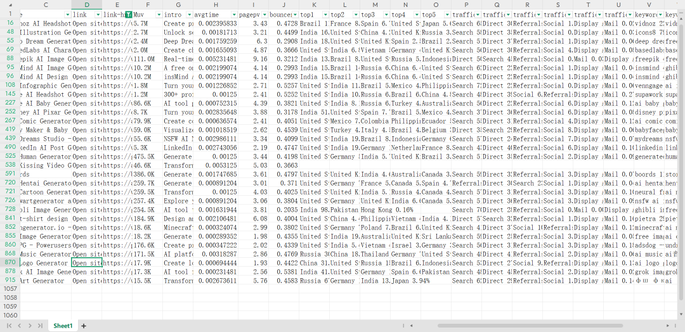
Task: Open the intro column filter dropdown
Action: [x=189, y=15]
